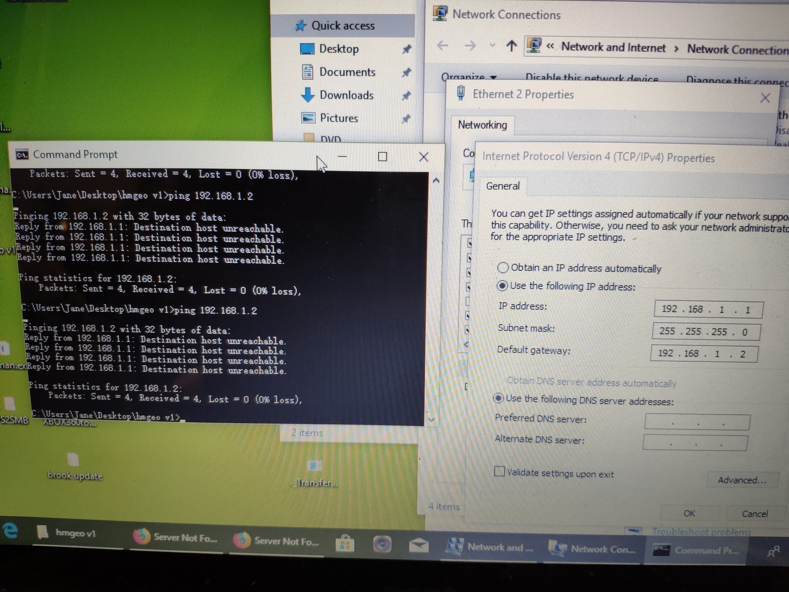Switch to Command Prompt taskbar item
This screenshot has width=789, height=592.
point(696,550)
